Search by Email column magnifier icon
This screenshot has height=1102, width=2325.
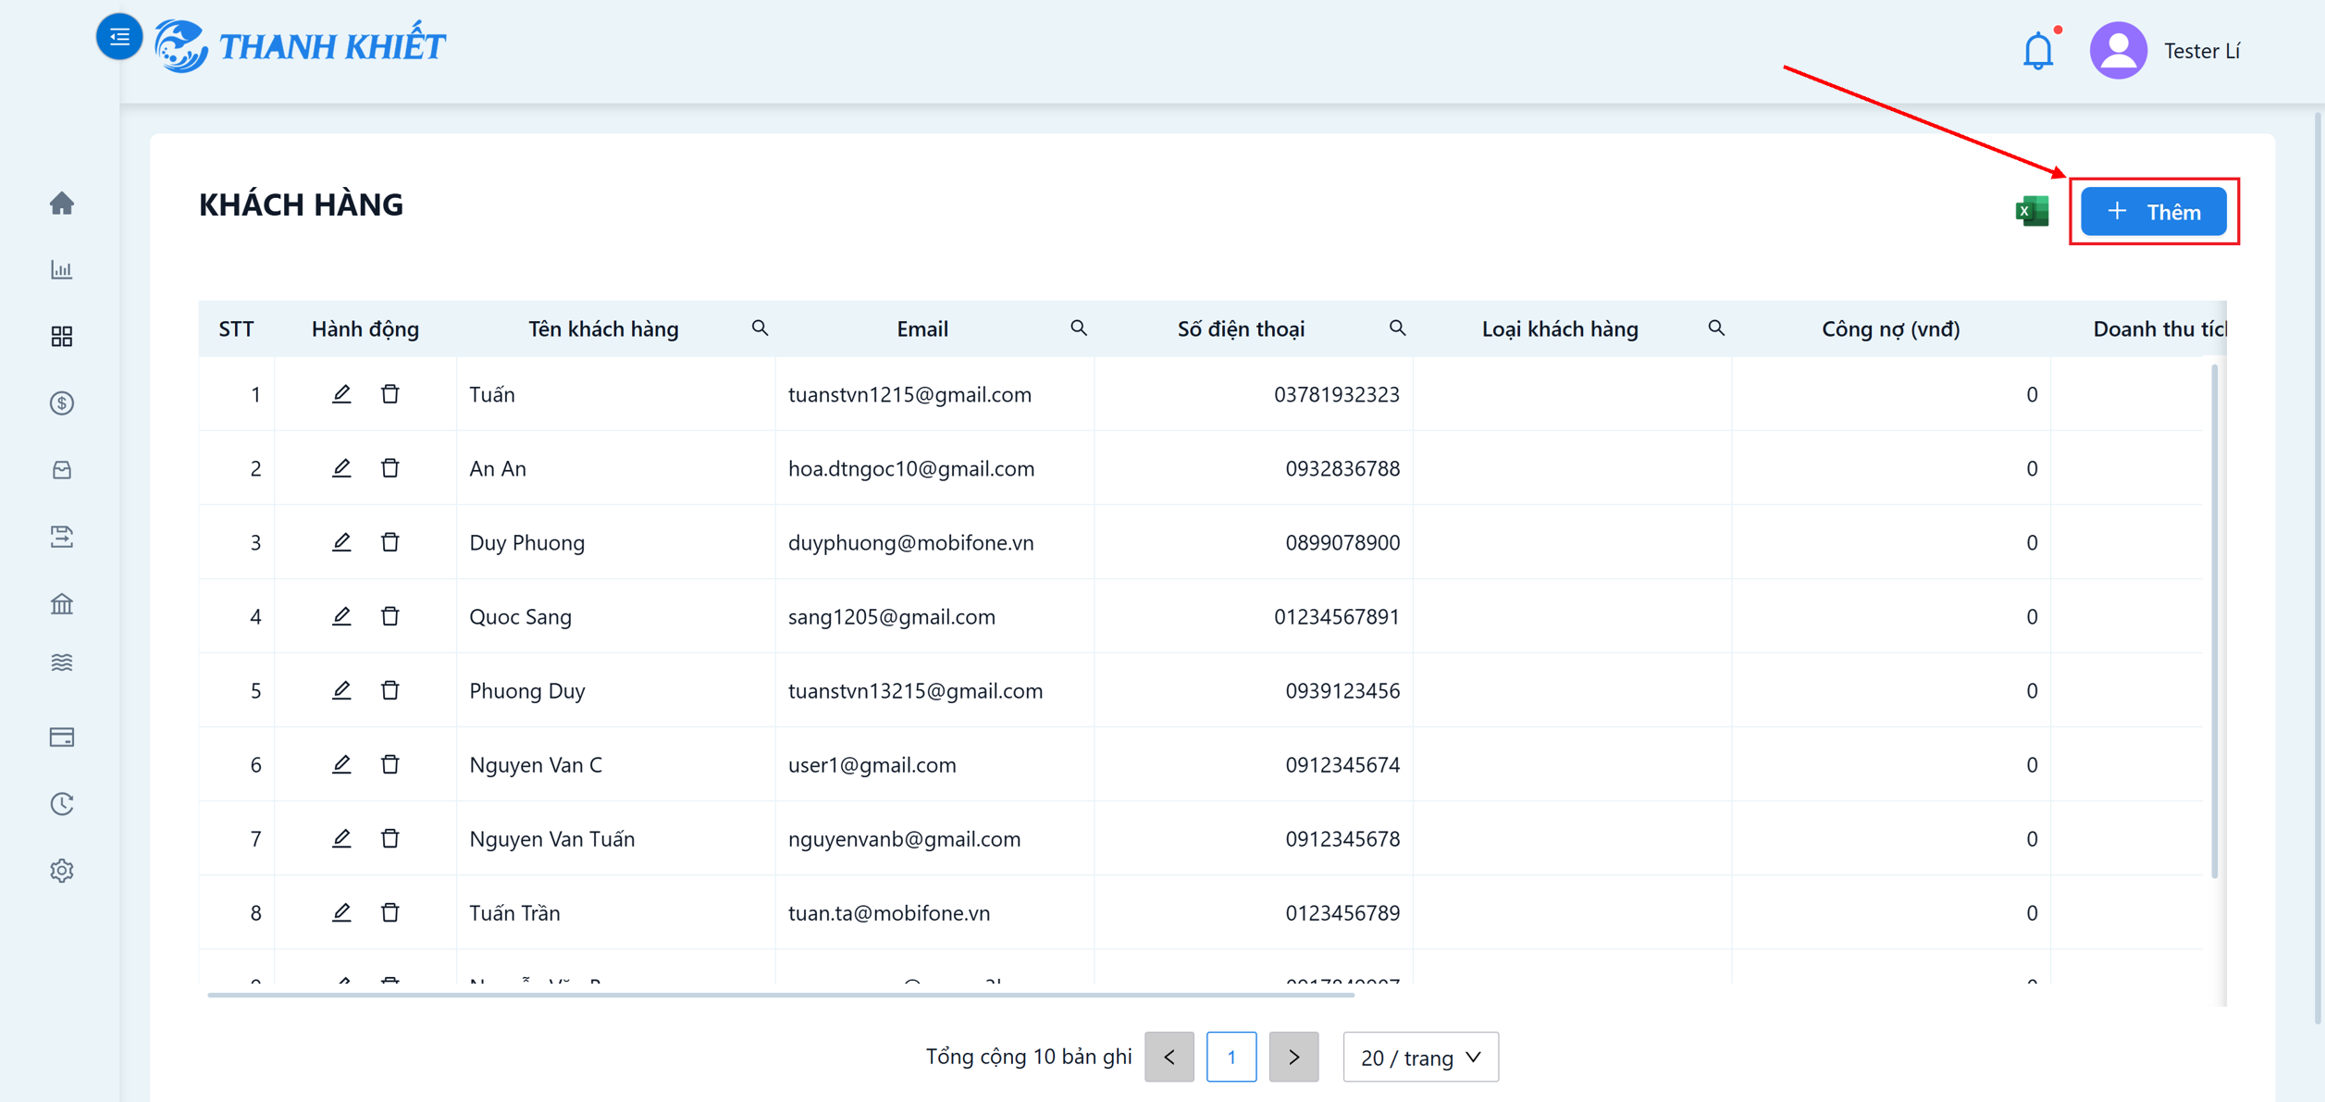1079,328
